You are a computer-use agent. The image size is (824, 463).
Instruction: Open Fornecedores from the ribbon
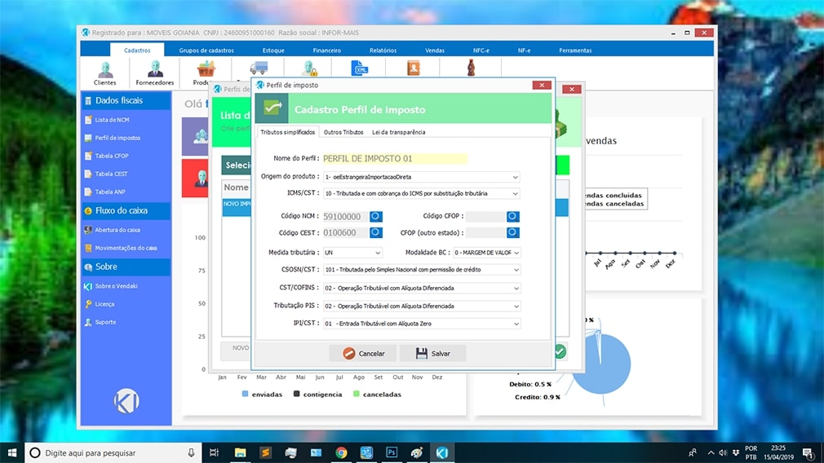155,73
